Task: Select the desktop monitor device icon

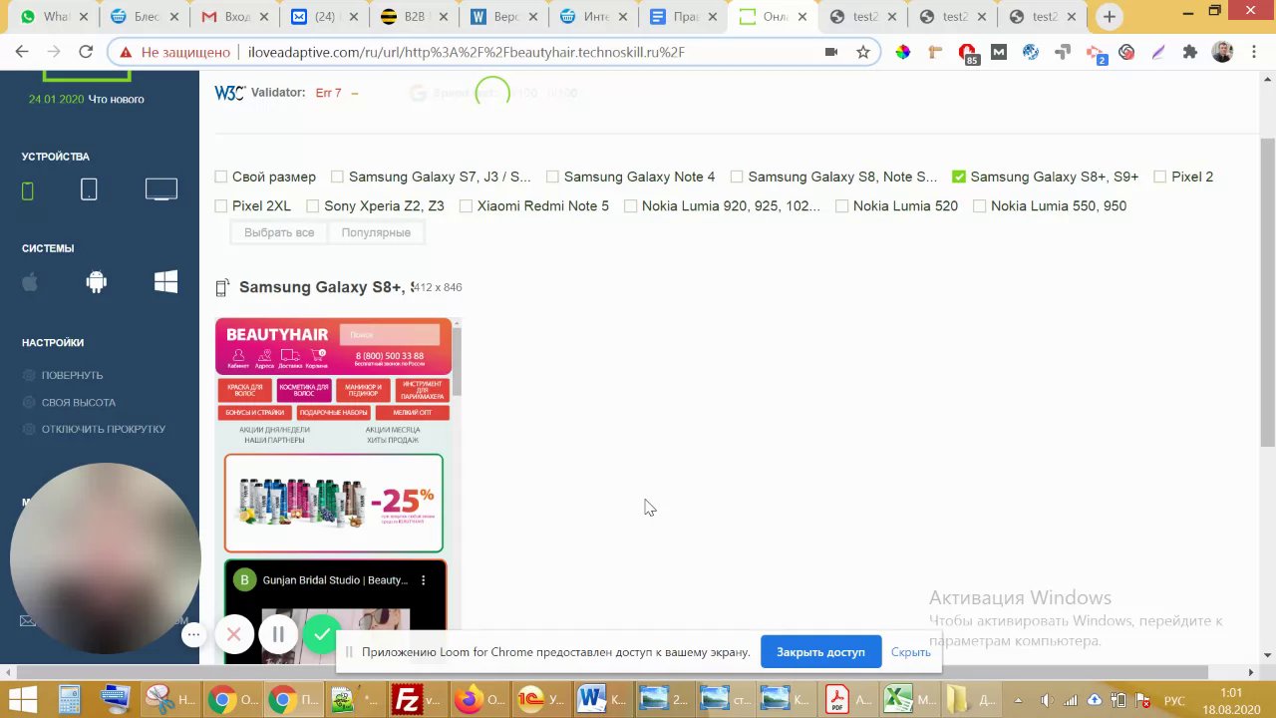Action: pos(160,189)
